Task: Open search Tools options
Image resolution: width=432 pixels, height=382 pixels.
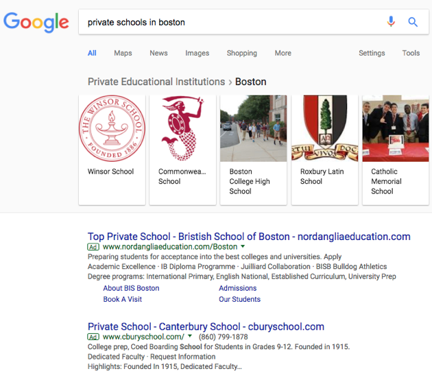Action: pyautogui.click(x=411, y=53)
